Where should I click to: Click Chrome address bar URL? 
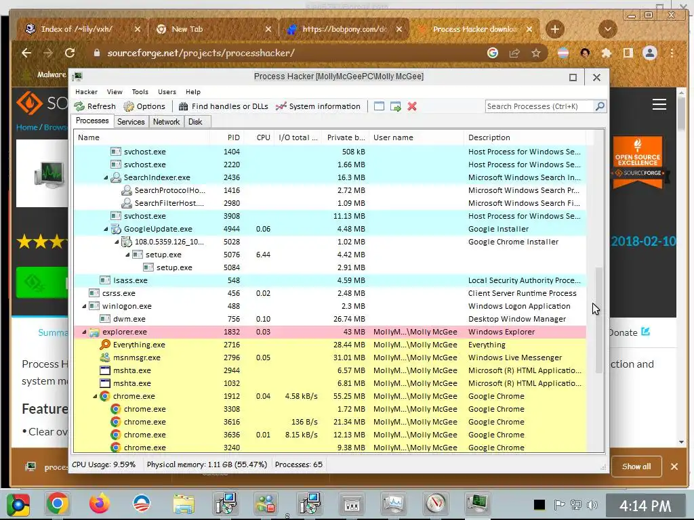[x=201, y=53]
